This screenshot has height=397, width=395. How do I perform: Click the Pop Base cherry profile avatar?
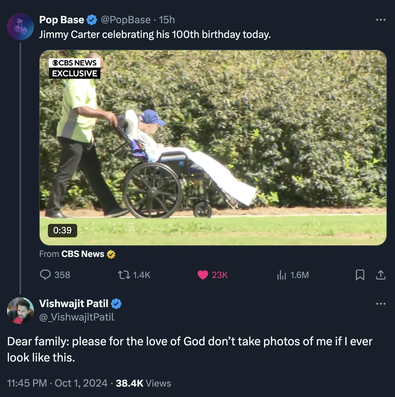click(x=20, y=27)
